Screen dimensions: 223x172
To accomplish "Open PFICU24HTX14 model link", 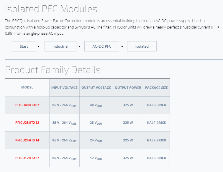I will point(27,140).
